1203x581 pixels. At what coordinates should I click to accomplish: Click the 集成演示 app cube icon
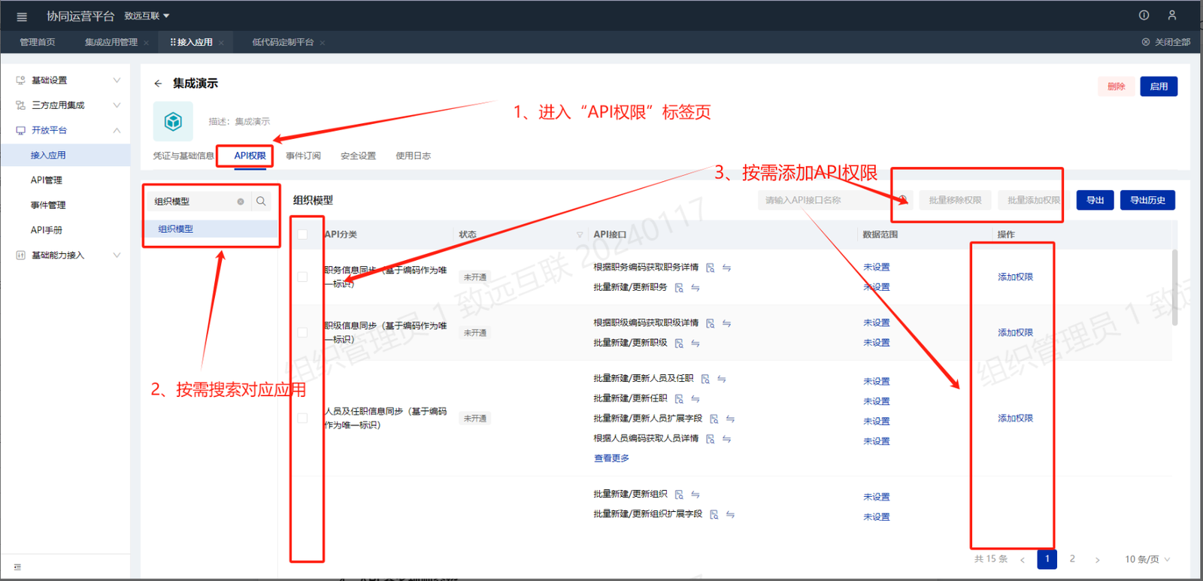coord(173,121)
